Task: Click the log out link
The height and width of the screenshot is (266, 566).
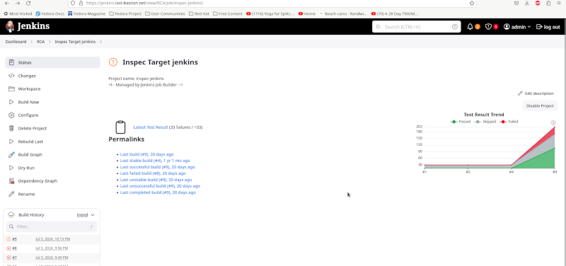Action: pyautogui.click(x=548, y=27)
